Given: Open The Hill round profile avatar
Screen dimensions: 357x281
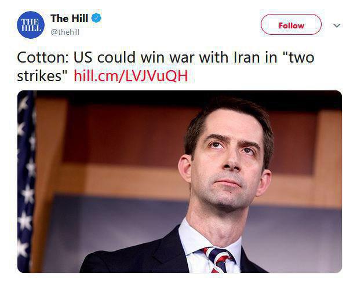Looking at the screenshot, I should (x=31, y=25).
